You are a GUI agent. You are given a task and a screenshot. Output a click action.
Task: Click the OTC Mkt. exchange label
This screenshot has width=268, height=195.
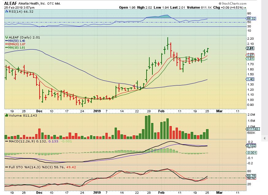tap(54, 3)
